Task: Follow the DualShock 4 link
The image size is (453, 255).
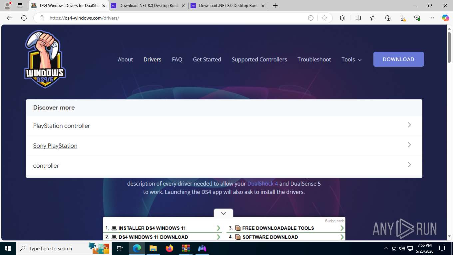Action: tap(262, 184)
